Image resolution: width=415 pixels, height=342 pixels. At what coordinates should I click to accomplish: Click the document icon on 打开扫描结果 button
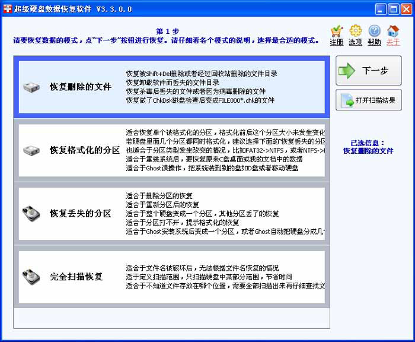click(347, 100)
